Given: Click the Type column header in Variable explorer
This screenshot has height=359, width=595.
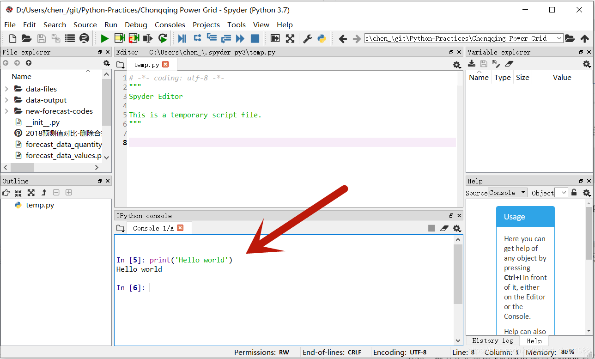Looking at the screenshot, I should (x=503, y=77).
